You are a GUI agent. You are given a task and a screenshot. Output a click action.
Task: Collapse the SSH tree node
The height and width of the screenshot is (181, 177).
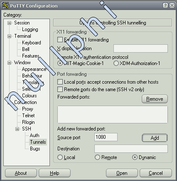(17, 129)
